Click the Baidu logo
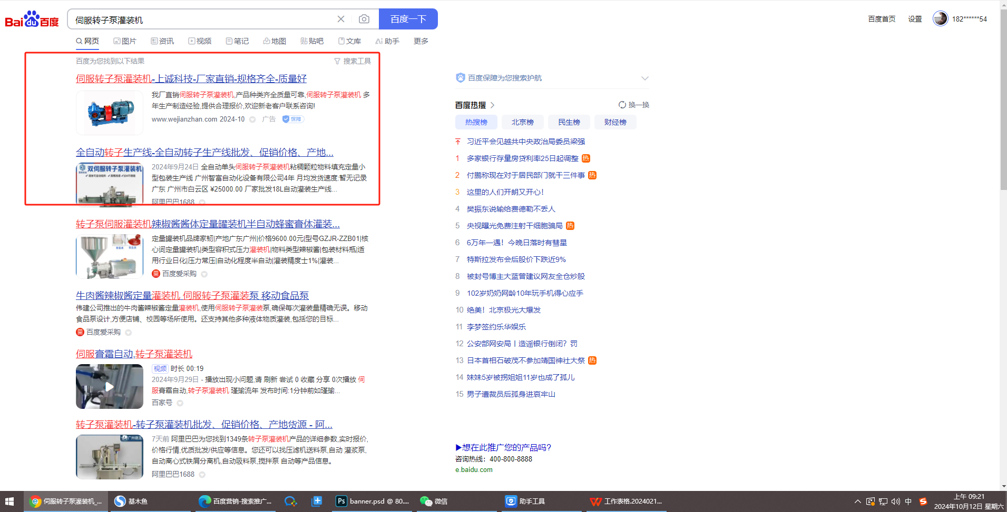Screen dimensions: 1007x512 pos(32,19)
